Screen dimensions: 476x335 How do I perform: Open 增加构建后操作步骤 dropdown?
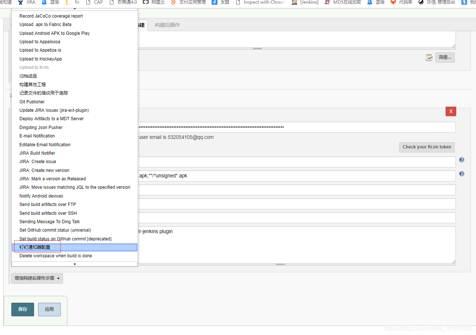click(37, 278)
